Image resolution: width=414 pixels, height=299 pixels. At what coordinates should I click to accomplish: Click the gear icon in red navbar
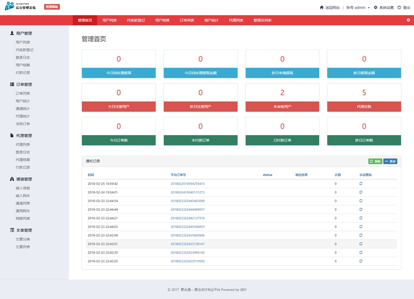[x=408, y=20]
